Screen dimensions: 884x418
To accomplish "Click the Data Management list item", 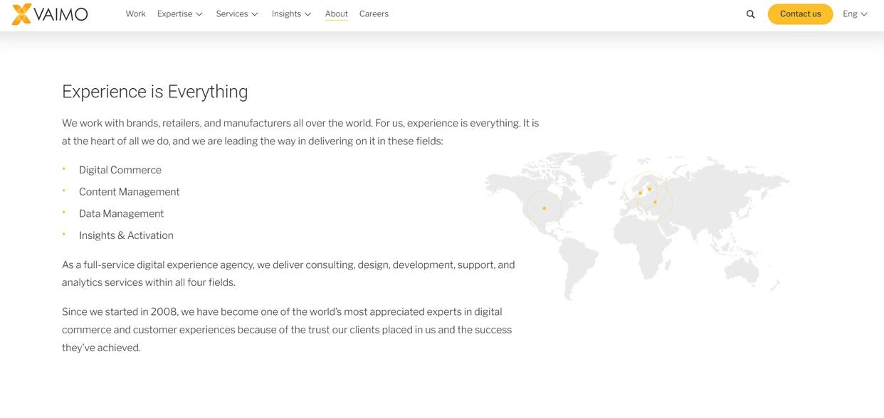I will coord(121,213).
